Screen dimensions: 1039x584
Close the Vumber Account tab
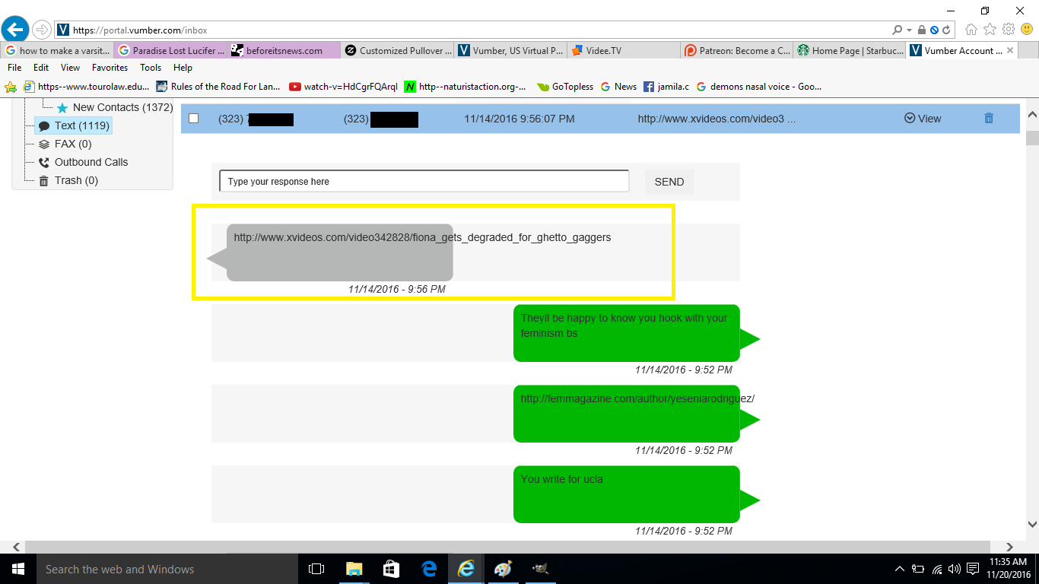click(1010, 50)
